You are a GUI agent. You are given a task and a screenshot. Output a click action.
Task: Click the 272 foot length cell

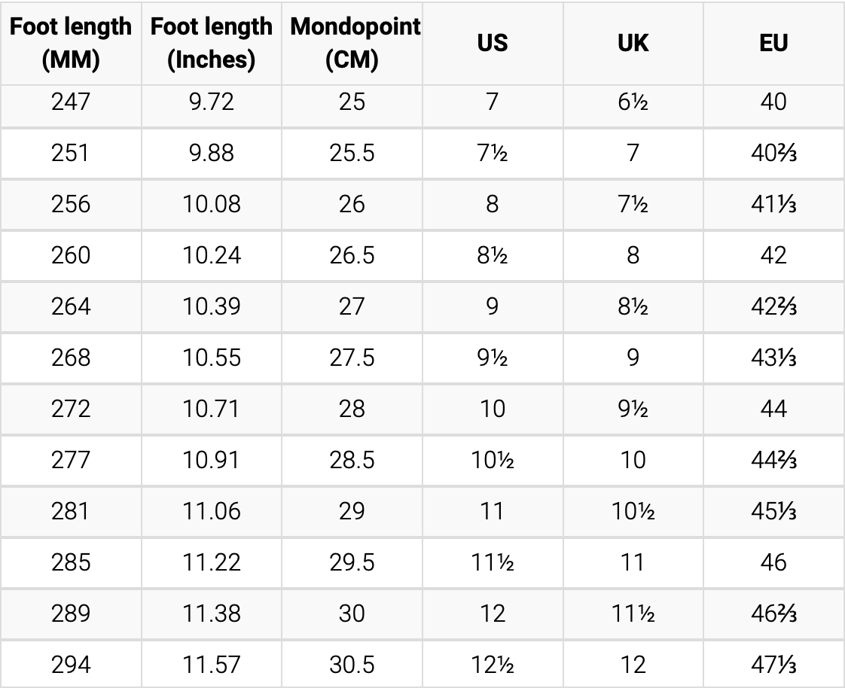(x=71, y=409)
